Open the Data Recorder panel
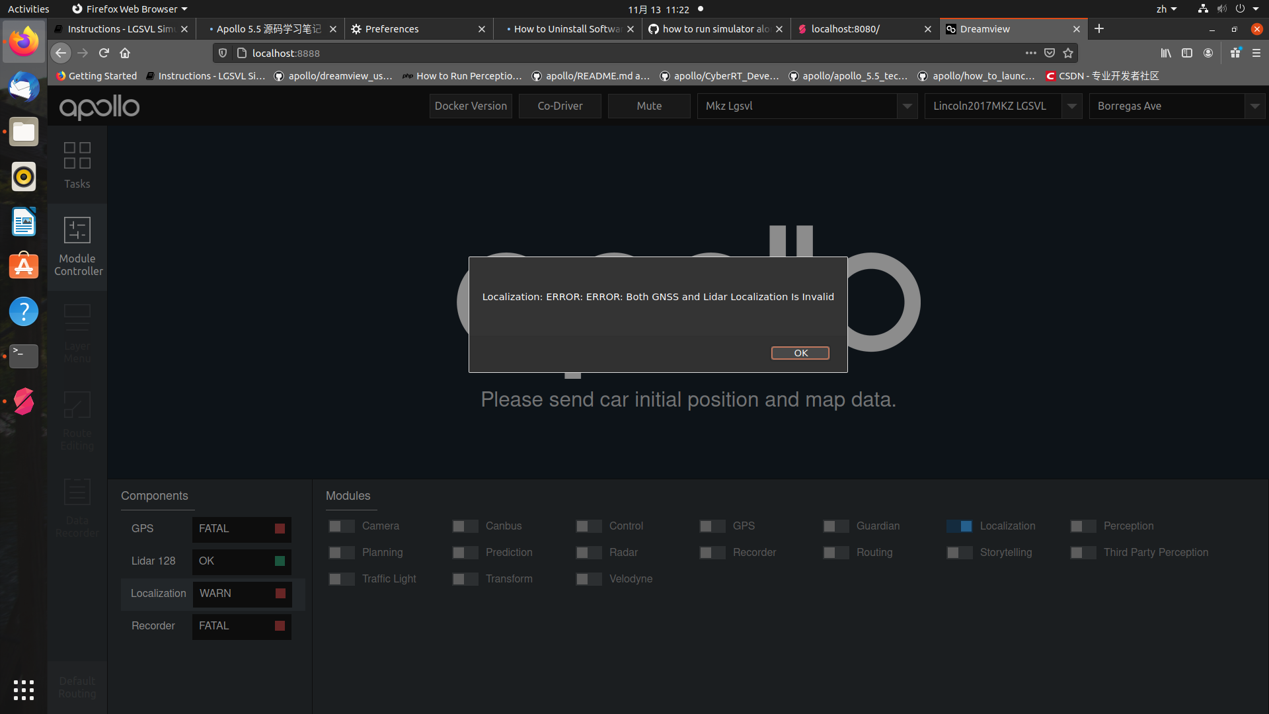This screenshot has width=1269, height=714. coord(77,509)
